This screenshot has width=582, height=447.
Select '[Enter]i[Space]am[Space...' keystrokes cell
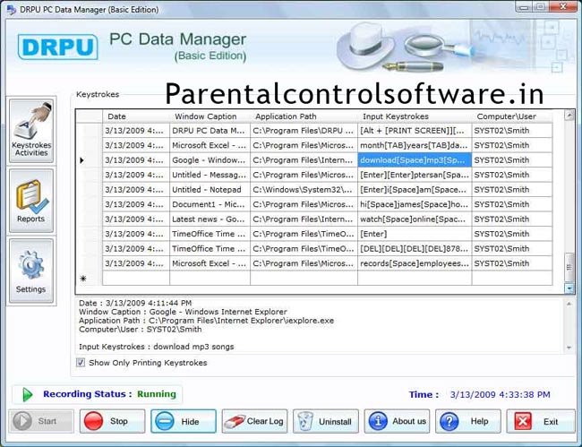pos(415,190)
